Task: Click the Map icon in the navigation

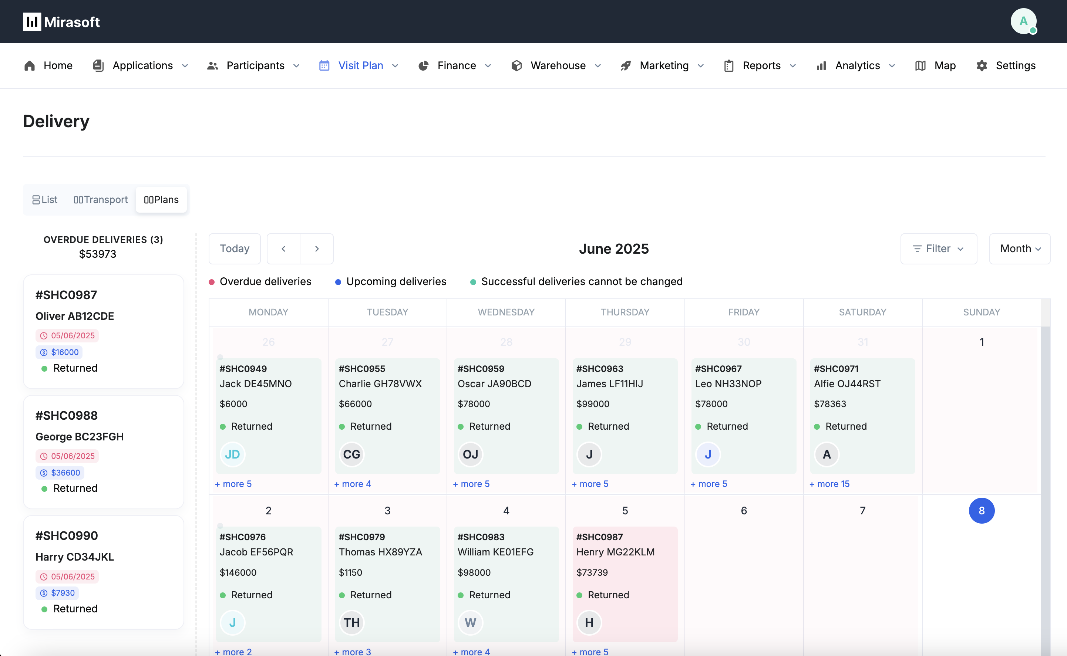Action: (x=920, y=65)
